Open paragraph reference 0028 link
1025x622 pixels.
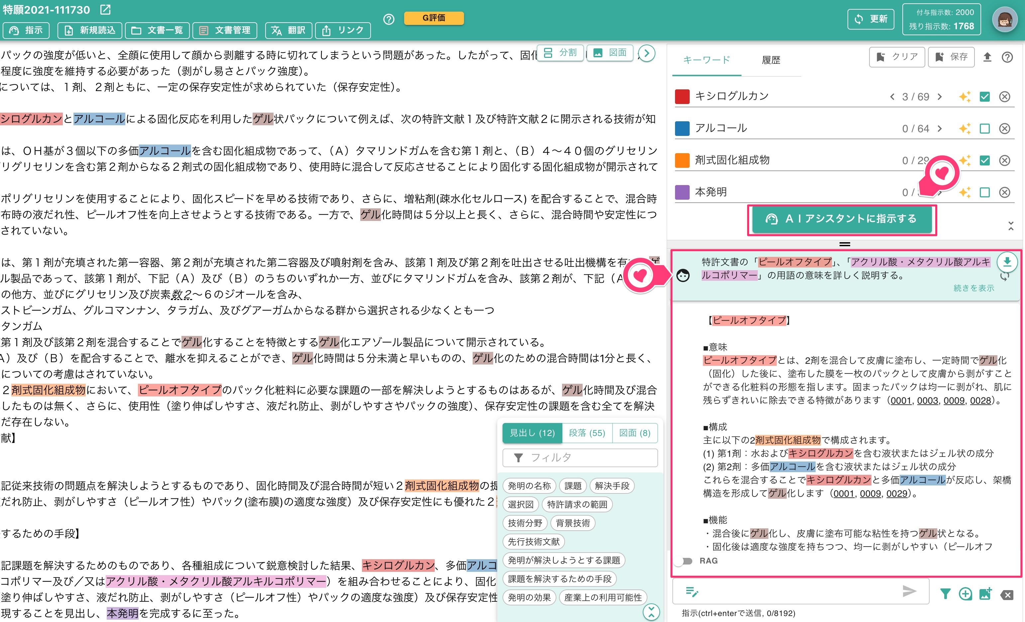click(x=981, y=401)
